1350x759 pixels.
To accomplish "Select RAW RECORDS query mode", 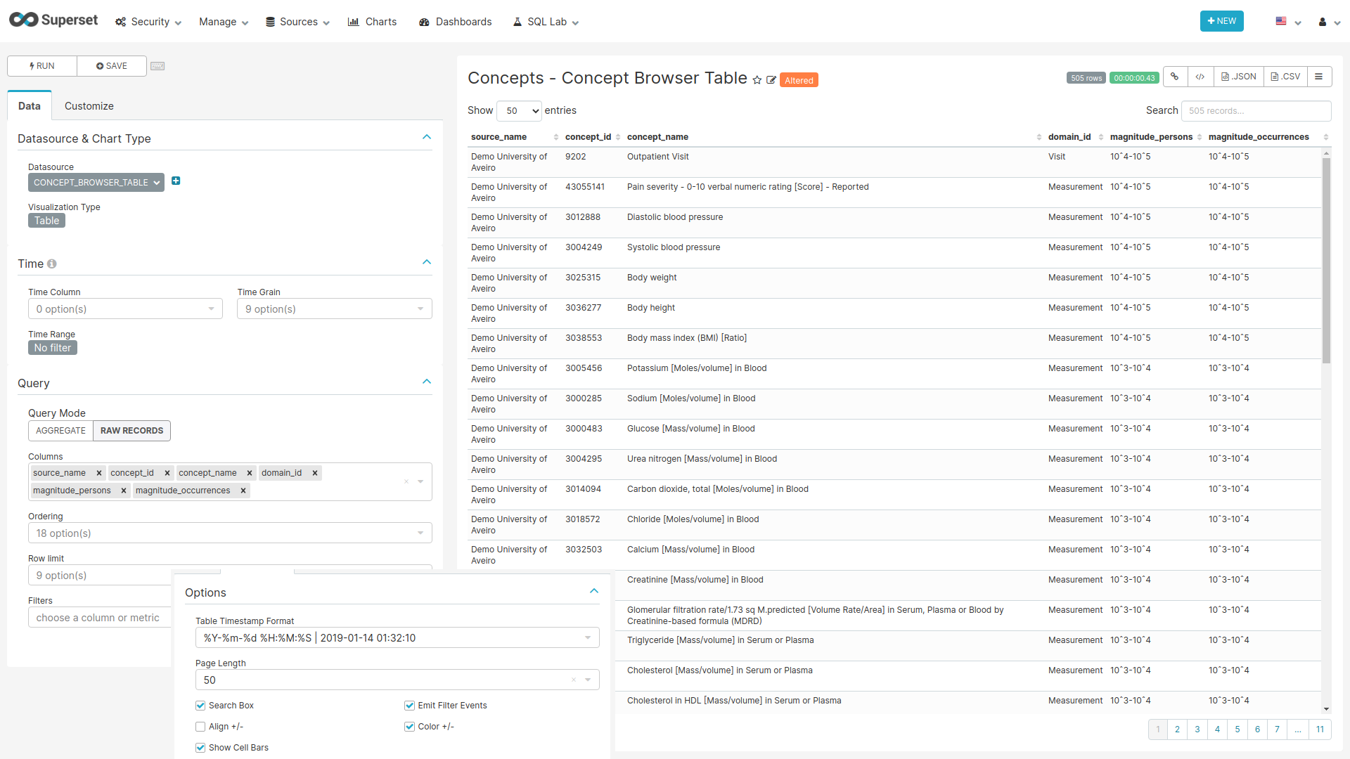I will pos(132,431).
